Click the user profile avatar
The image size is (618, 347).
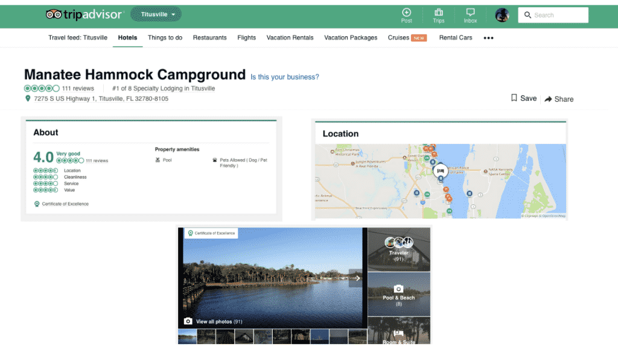click(502, 15)
